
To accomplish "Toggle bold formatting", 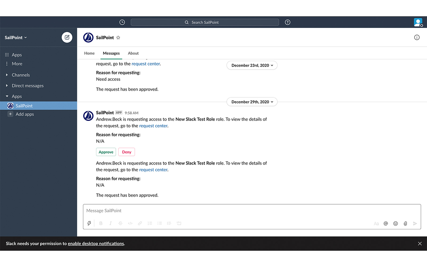I will (101, 223).
